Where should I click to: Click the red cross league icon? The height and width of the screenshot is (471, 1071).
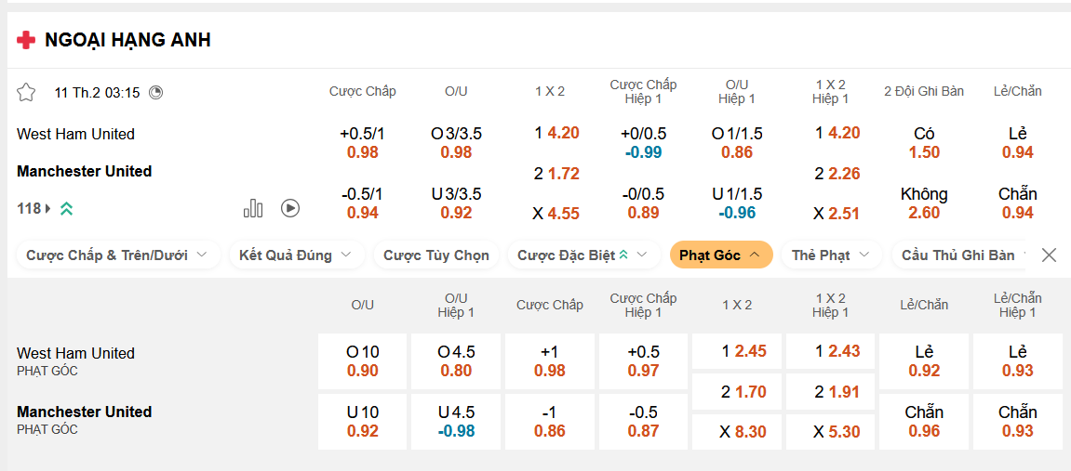point(26,40)
